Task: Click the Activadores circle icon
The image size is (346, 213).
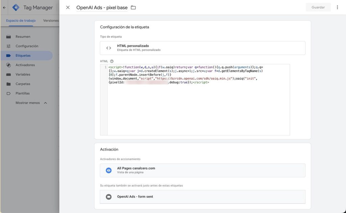Action: click(8, 65)
